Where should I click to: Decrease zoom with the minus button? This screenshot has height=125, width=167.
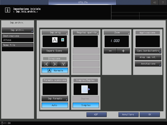(110, 51)
